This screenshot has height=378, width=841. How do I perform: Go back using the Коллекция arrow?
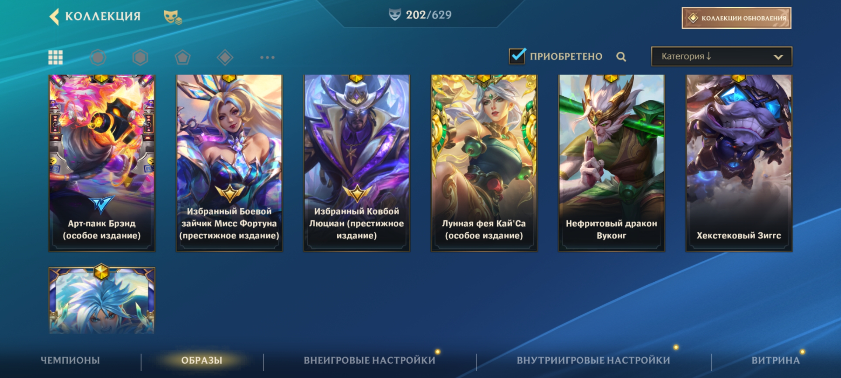click(54, 16)
